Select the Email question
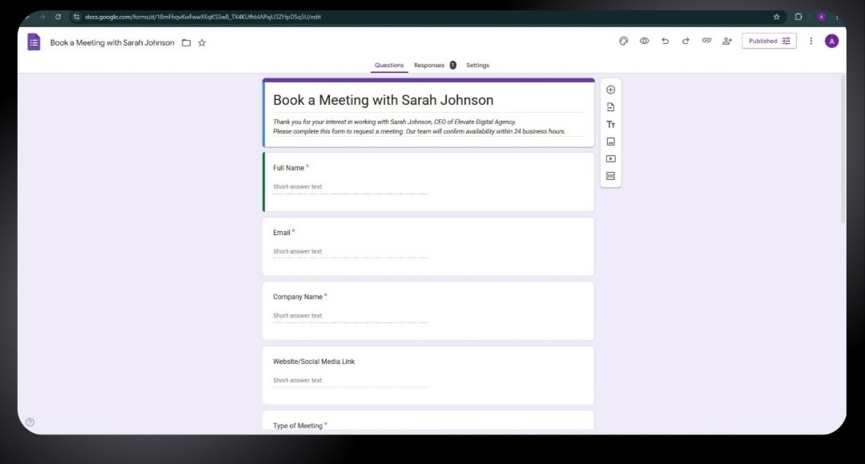Image resolution: width=865 pixels, height=464 pixels. (x=428, y=246)
